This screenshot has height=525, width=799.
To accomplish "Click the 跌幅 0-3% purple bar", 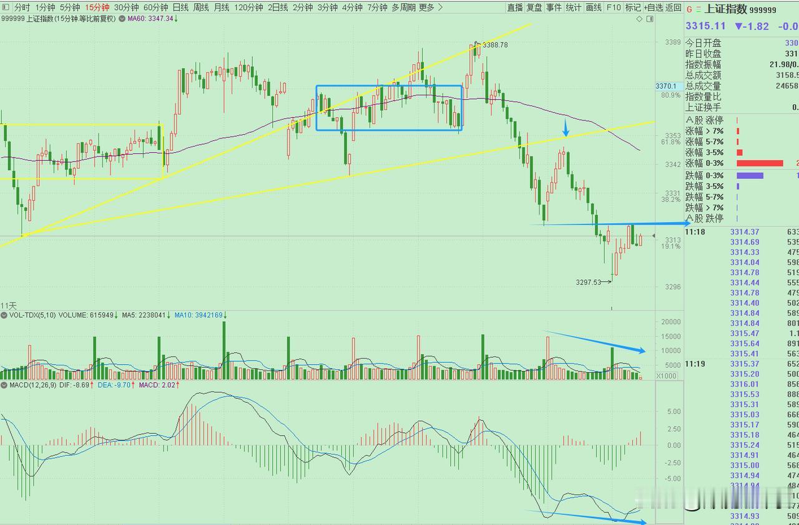I will (750, 176).
